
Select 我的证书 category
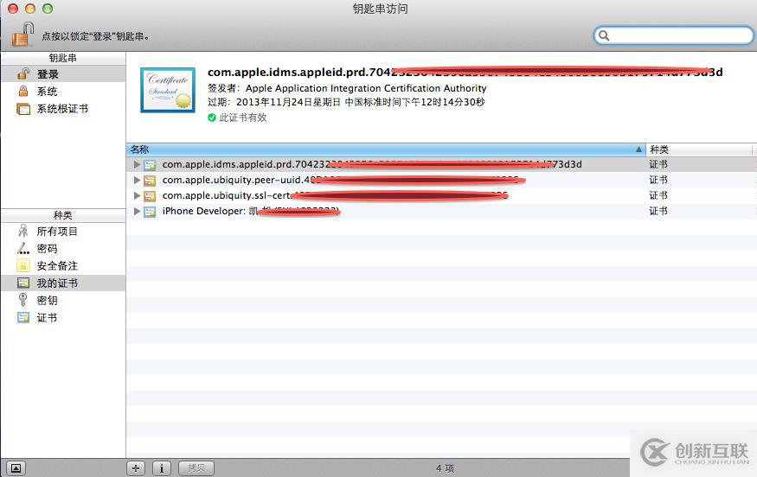[x=63, y=283]
